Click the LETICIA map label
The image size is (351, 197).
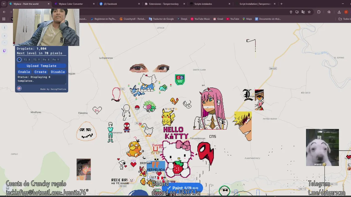coord(160,28)
